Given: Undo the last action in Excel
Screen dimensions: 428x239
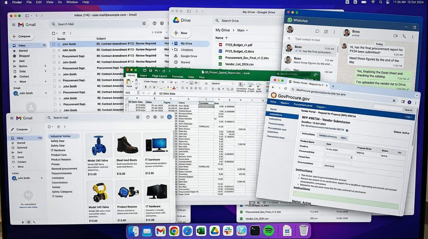Looking at the screenshot, I should click(156, 71).
